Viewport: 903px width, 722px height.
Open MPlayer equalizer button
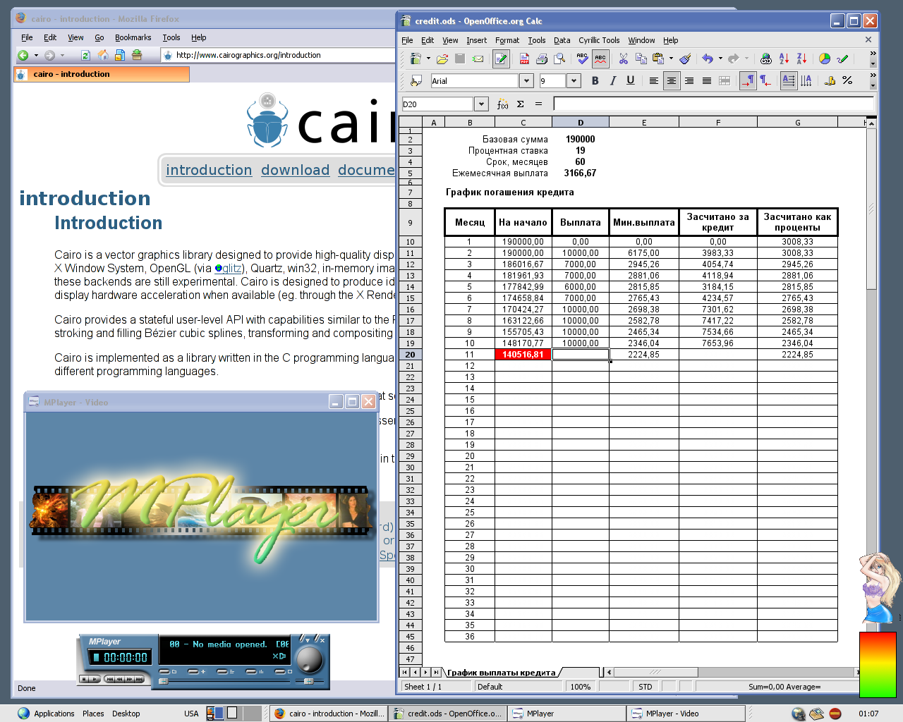click(253, 672)
